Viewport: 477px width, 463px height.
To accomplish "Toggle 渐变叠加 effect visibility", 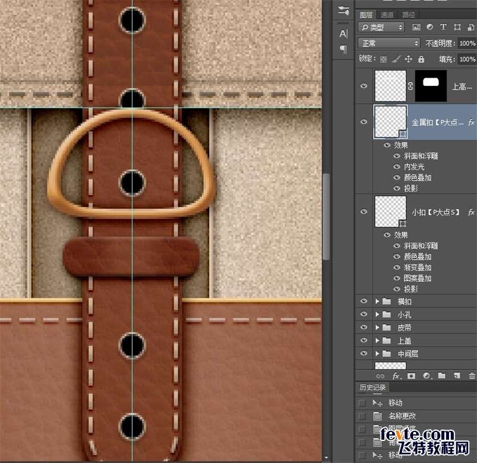I will coord(397,267).
